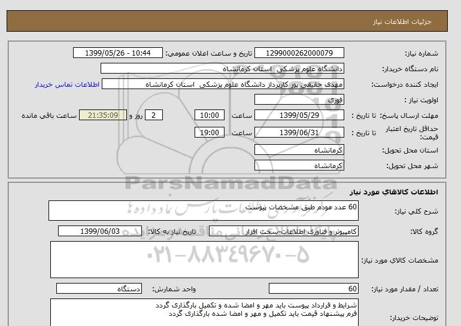Click the price validity time 19:00

pos(210,132)
